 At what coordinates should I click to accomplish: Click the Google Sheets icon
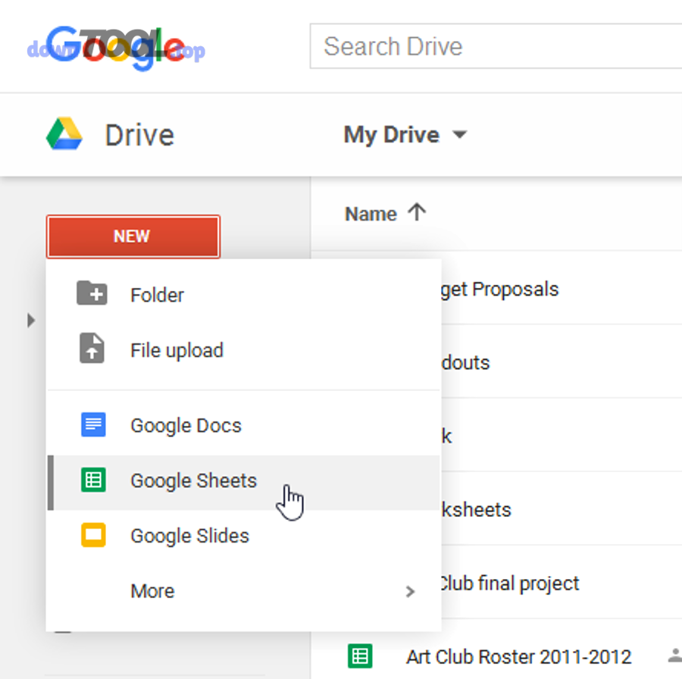pos(93,480)
